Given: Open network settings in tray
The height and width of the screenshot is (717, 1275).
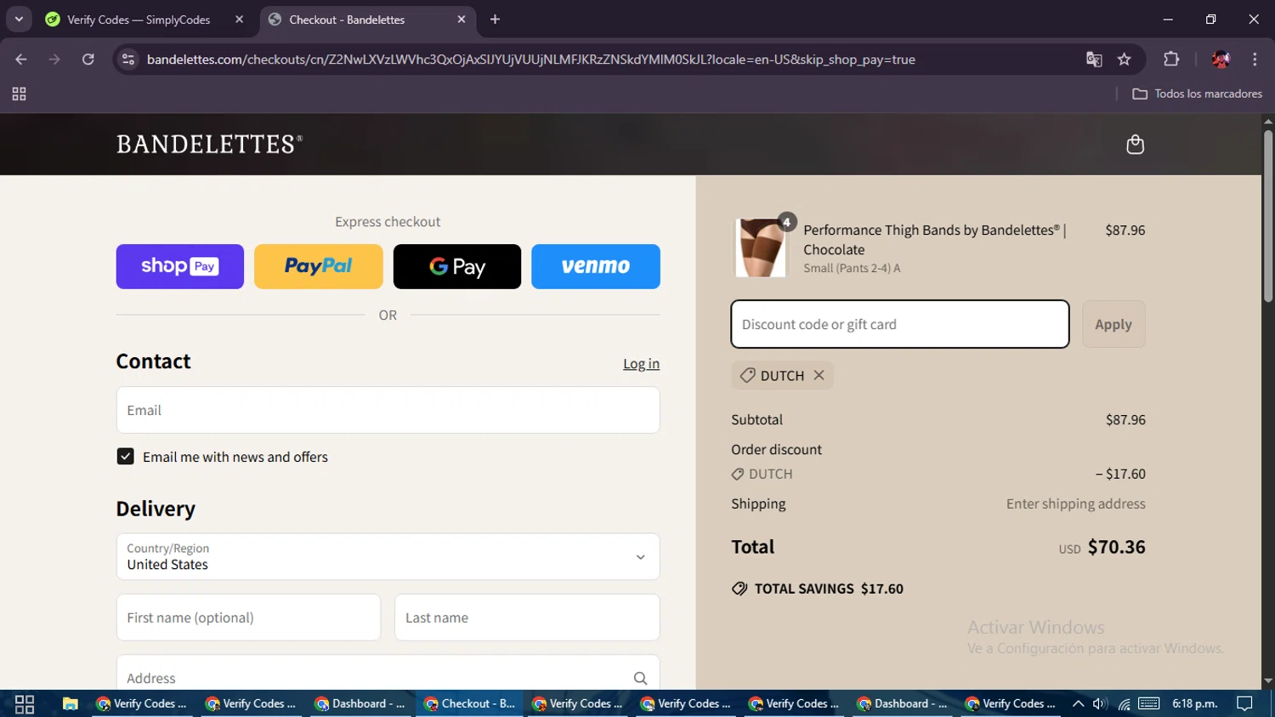Looking at the screenshot, I should (1124, 704).
